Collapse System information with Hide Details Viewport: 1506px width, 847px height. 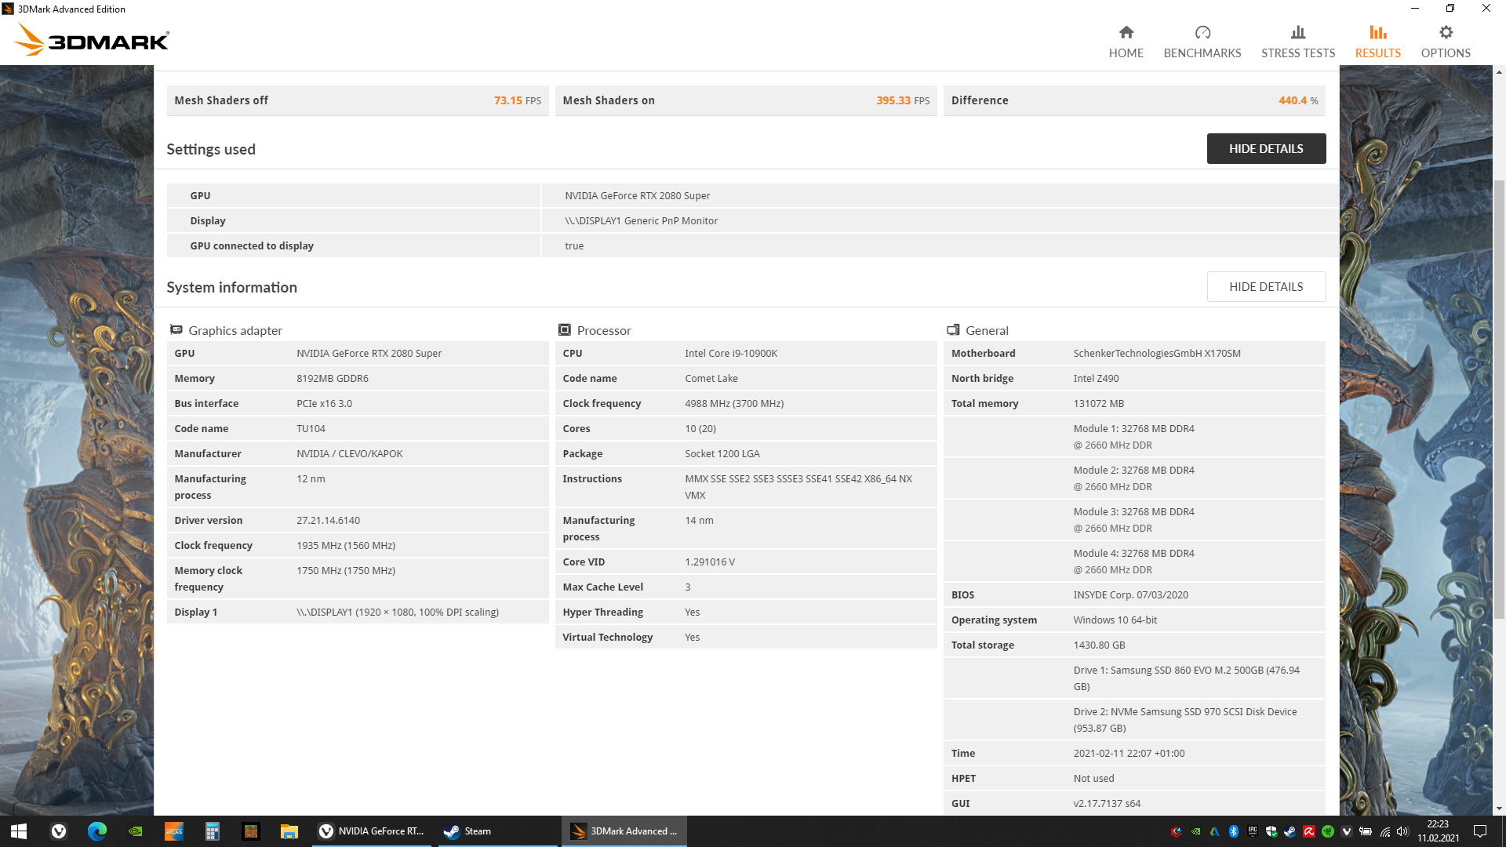pyautogui.click(x=1265, y=287)
